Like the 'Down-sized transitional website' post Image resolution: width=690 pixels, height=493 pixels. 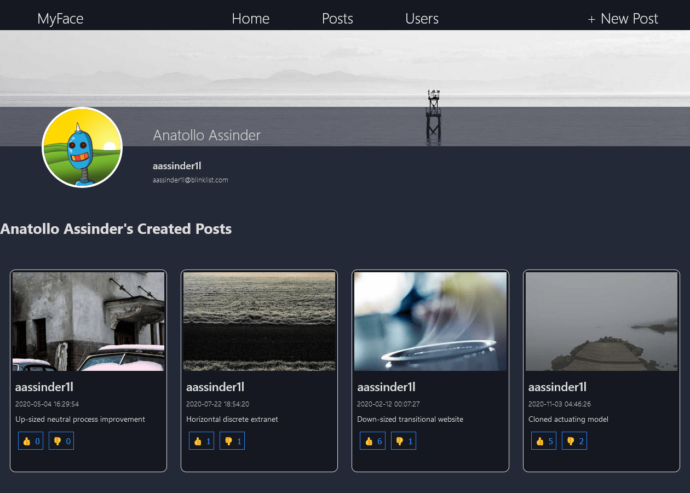tap(372, 441)
